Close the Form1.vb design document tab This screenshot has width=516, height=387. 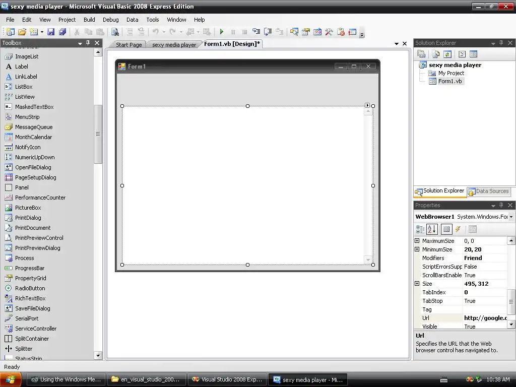pos(405,43)
